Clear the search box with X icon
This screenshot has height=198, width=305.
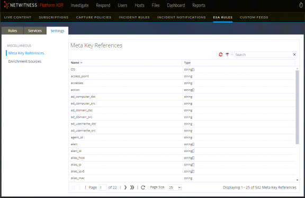[x=294, y=55]
